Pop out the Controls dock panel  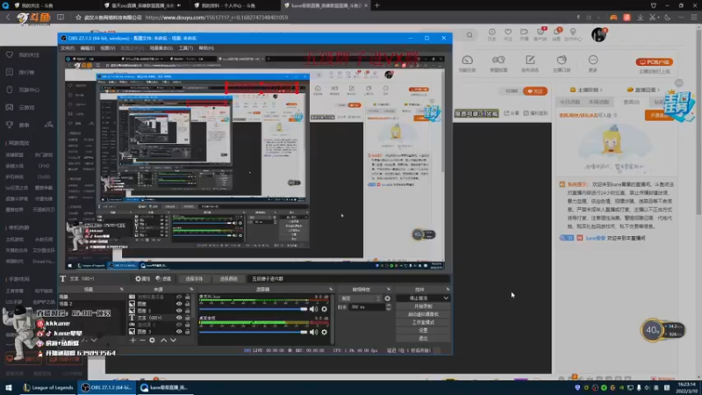pyautogui.click(x=448, y=290)
